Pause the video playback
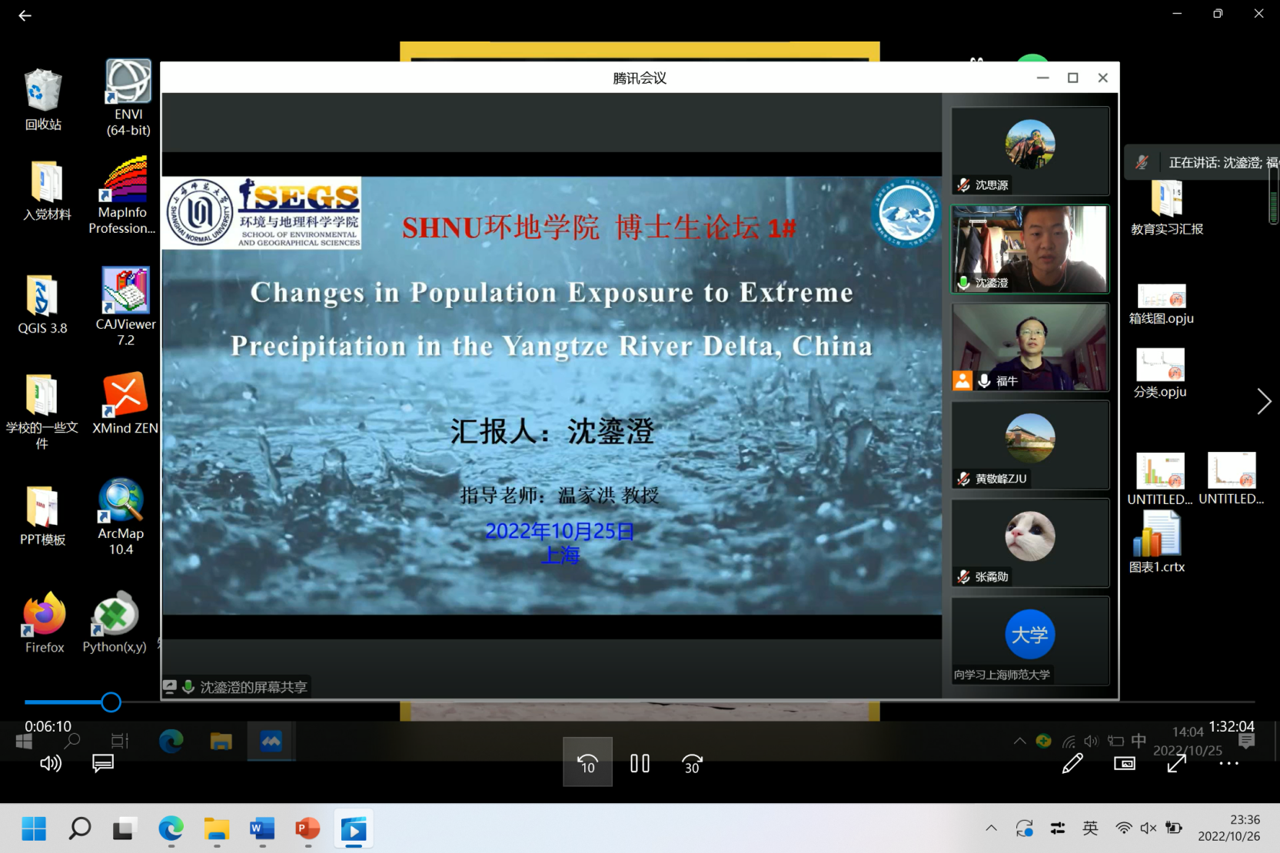The height and width of the screenshot is (853, 1280). [640, 763]
